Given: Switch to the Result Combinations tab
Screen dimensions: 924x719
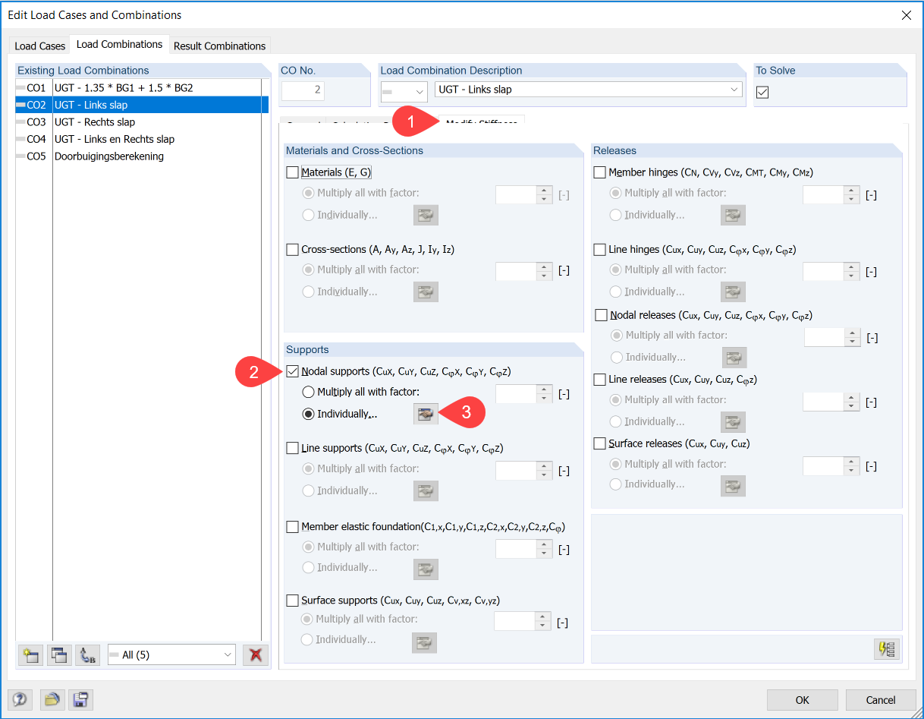Looking at the screenshot, I should click(219, 46).
